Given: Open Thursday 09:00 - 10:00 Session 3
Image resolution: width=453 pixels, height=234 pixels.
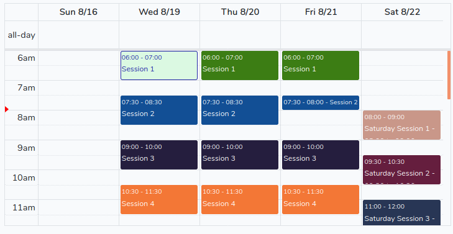Looking at the screenshot, I should pos(240,155).
